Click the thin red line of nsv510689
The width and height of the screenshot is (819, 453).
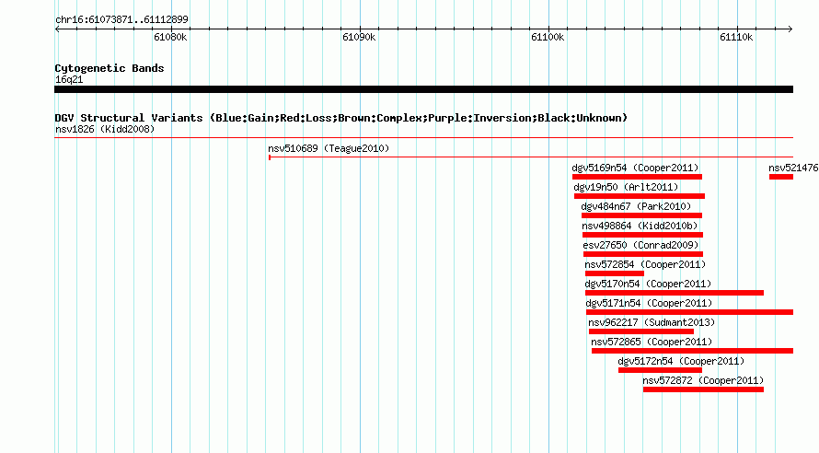click(531, 157)
